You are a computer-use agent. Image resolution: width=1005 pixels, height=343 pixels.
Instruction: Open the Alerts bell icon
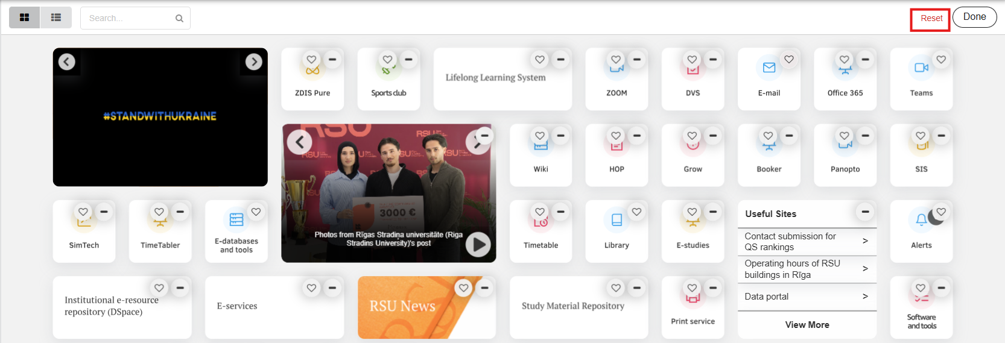[921, 220]
